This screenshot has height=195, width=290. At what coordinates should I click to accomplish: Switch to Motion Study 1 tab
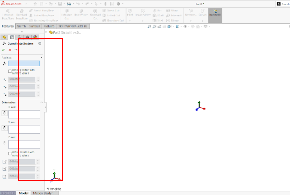pyautogui.click(x=44, y=193)
